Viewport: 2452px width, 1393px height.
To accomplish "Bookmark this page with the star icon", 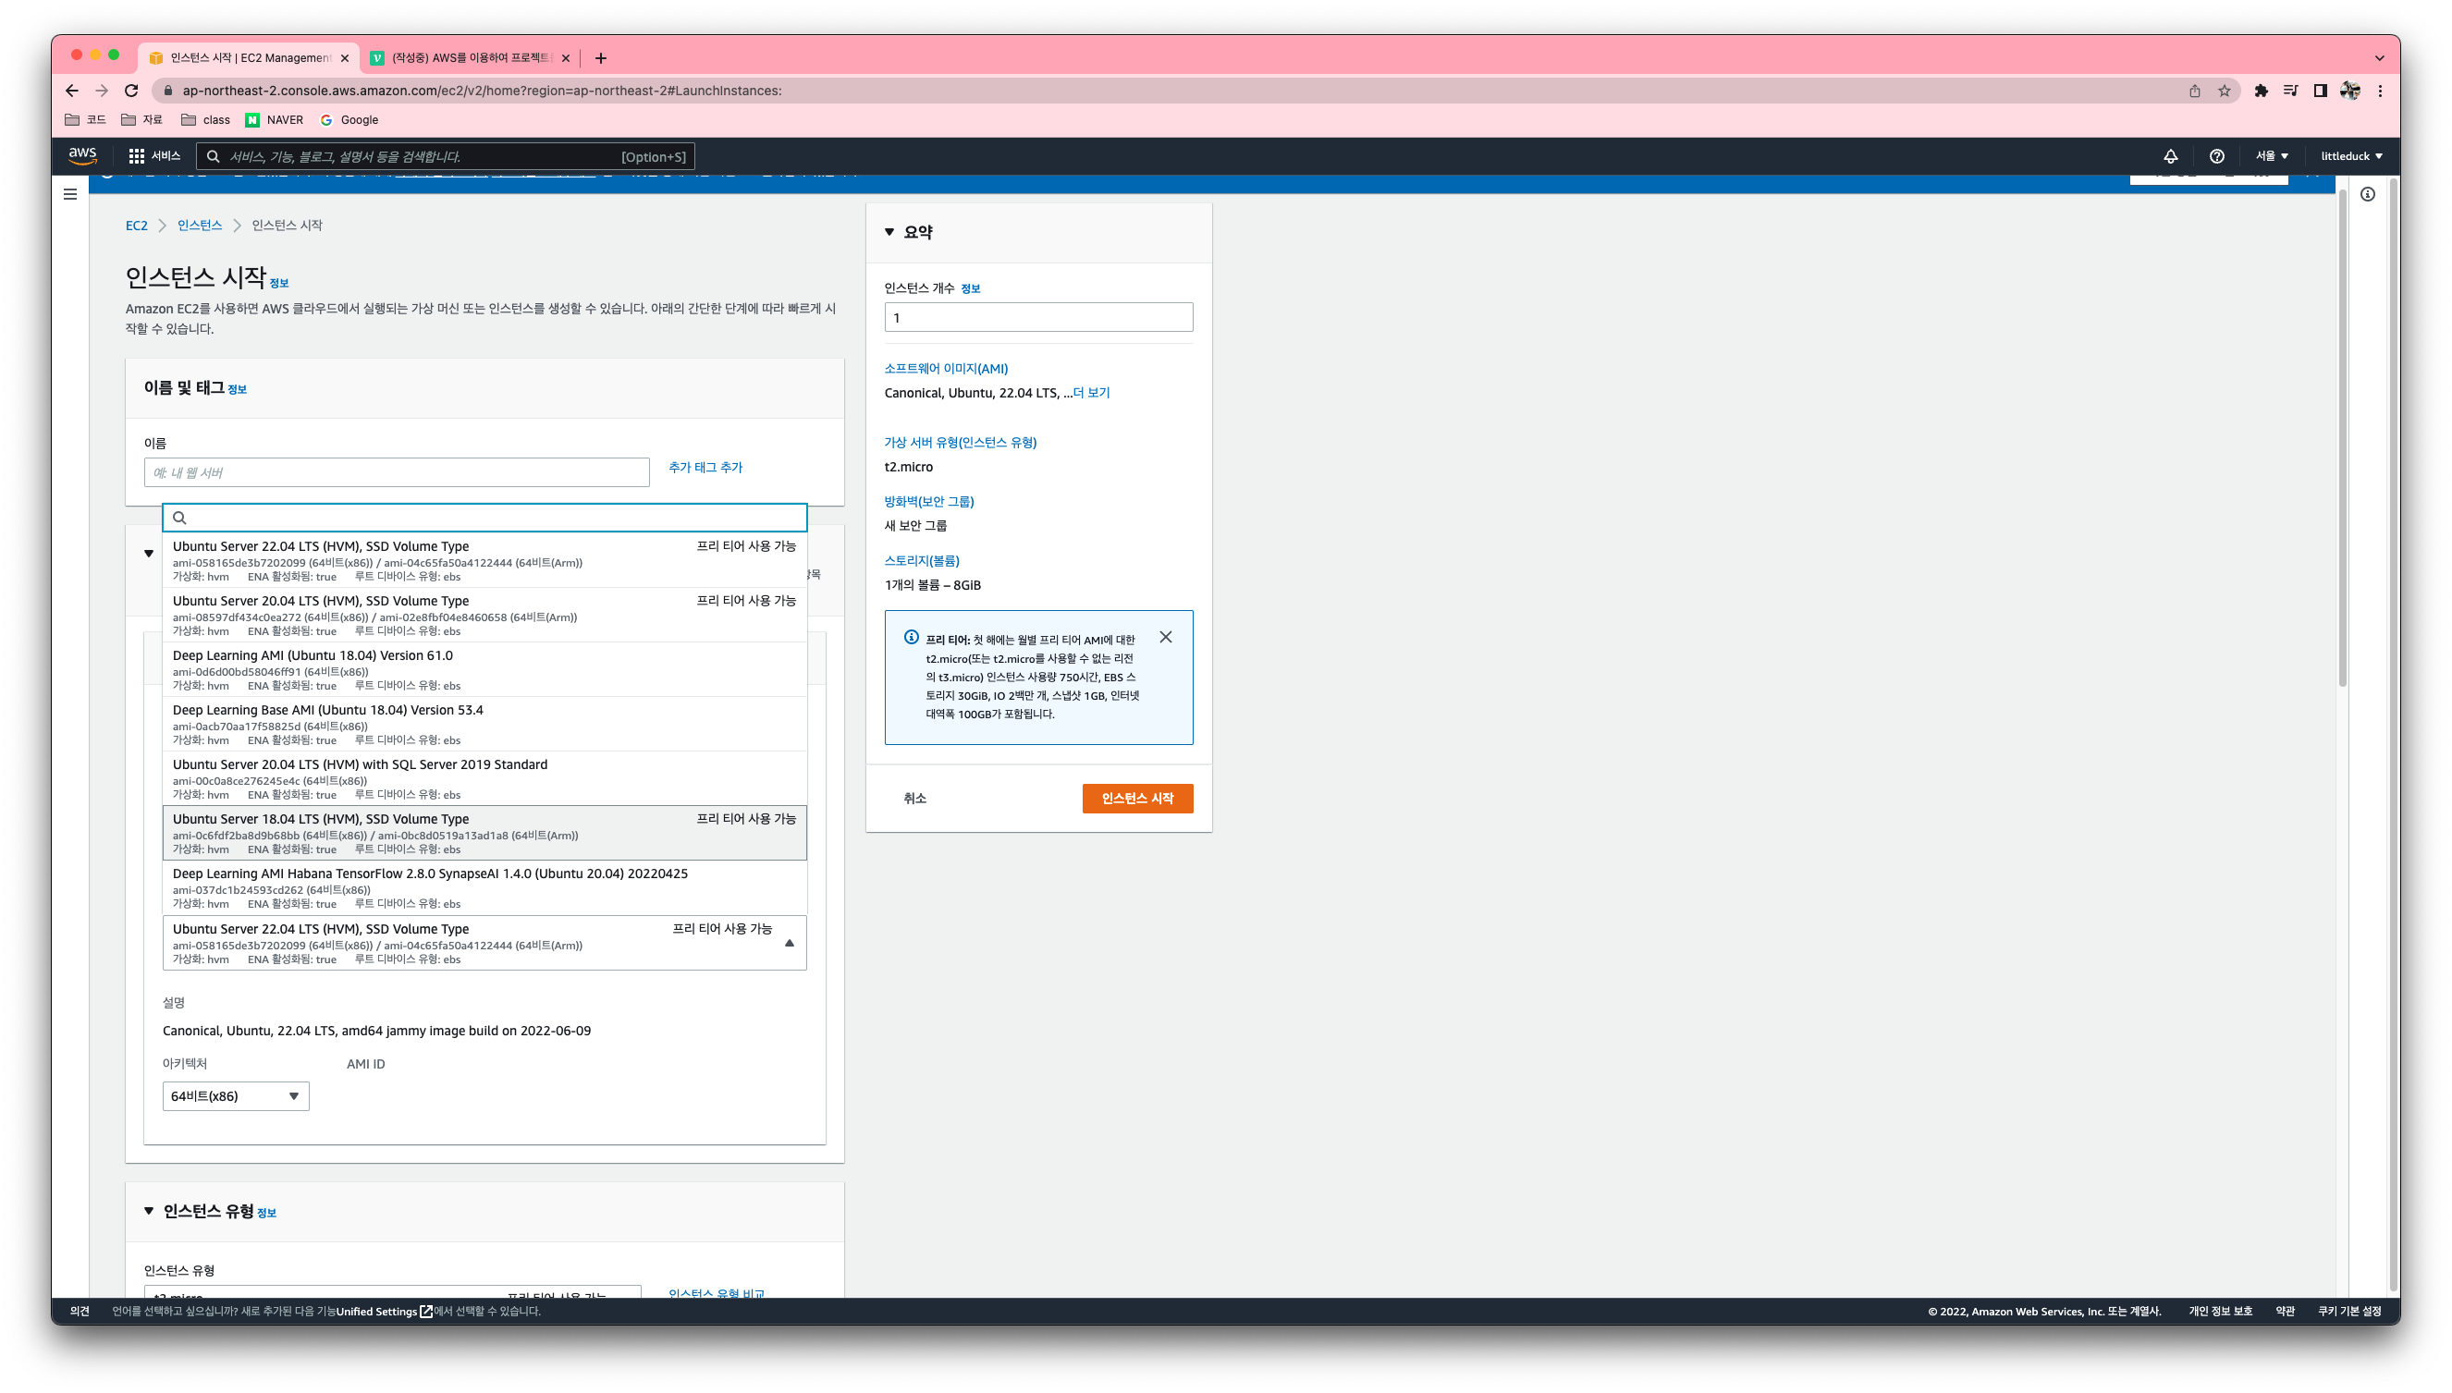I will pos(2224,91).
